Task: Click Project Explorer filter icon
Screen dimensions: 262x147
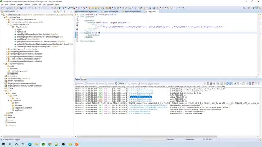Action: pos(61,11)
